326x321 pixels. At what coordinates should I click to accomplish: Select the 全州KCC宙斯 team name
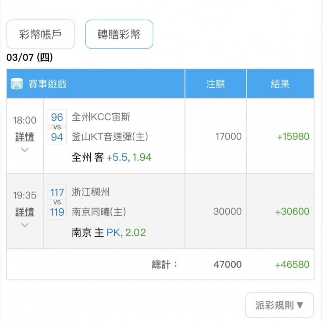coord(101,117)
